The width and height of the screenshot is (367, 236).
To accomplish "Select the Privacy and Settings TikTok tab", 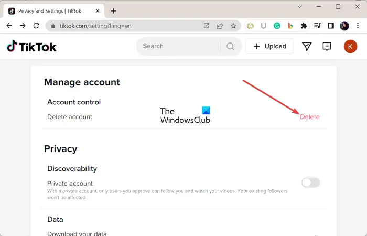I will pyautogui.click(x=54, y=11).
